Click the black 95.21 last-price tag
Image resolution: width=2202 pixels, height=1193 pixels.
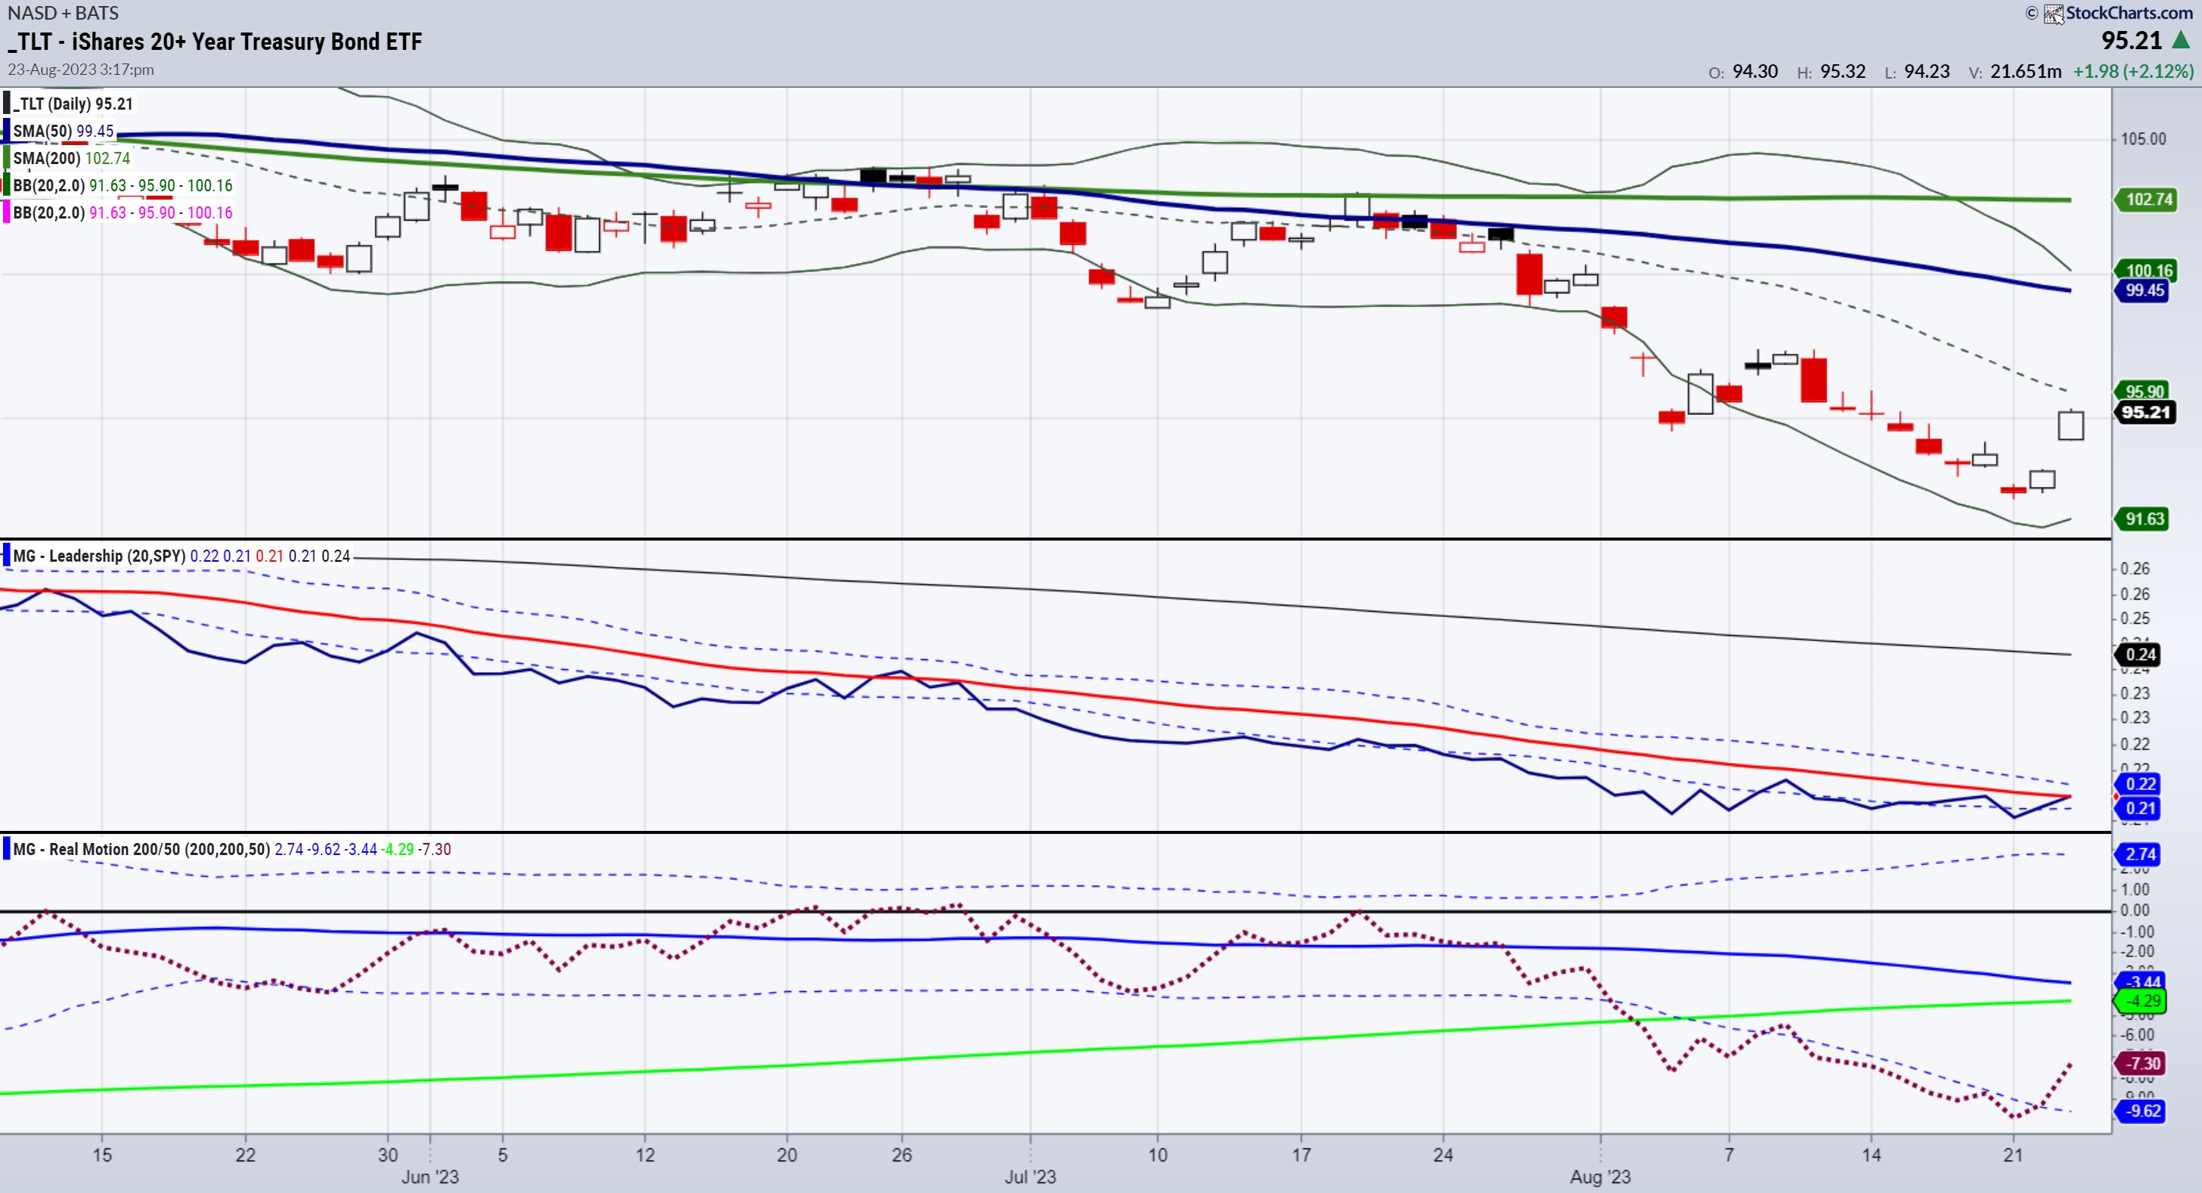coord(2145,412)
